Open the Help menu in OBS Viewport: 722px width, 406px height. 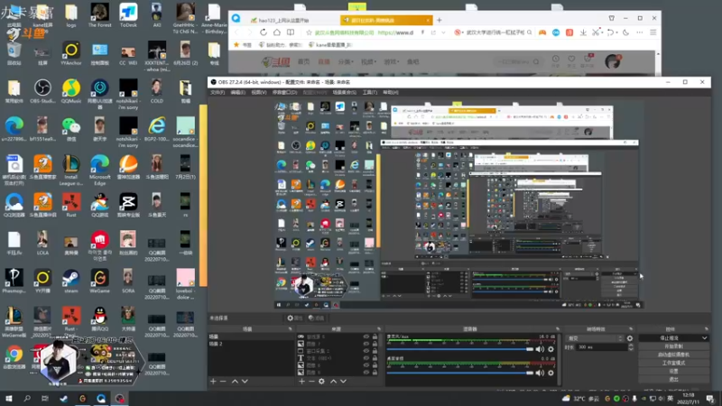coord(391,93)
